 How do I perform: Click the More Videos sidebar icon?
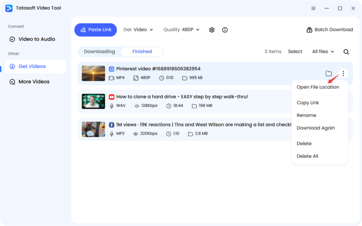click(12, 82)
